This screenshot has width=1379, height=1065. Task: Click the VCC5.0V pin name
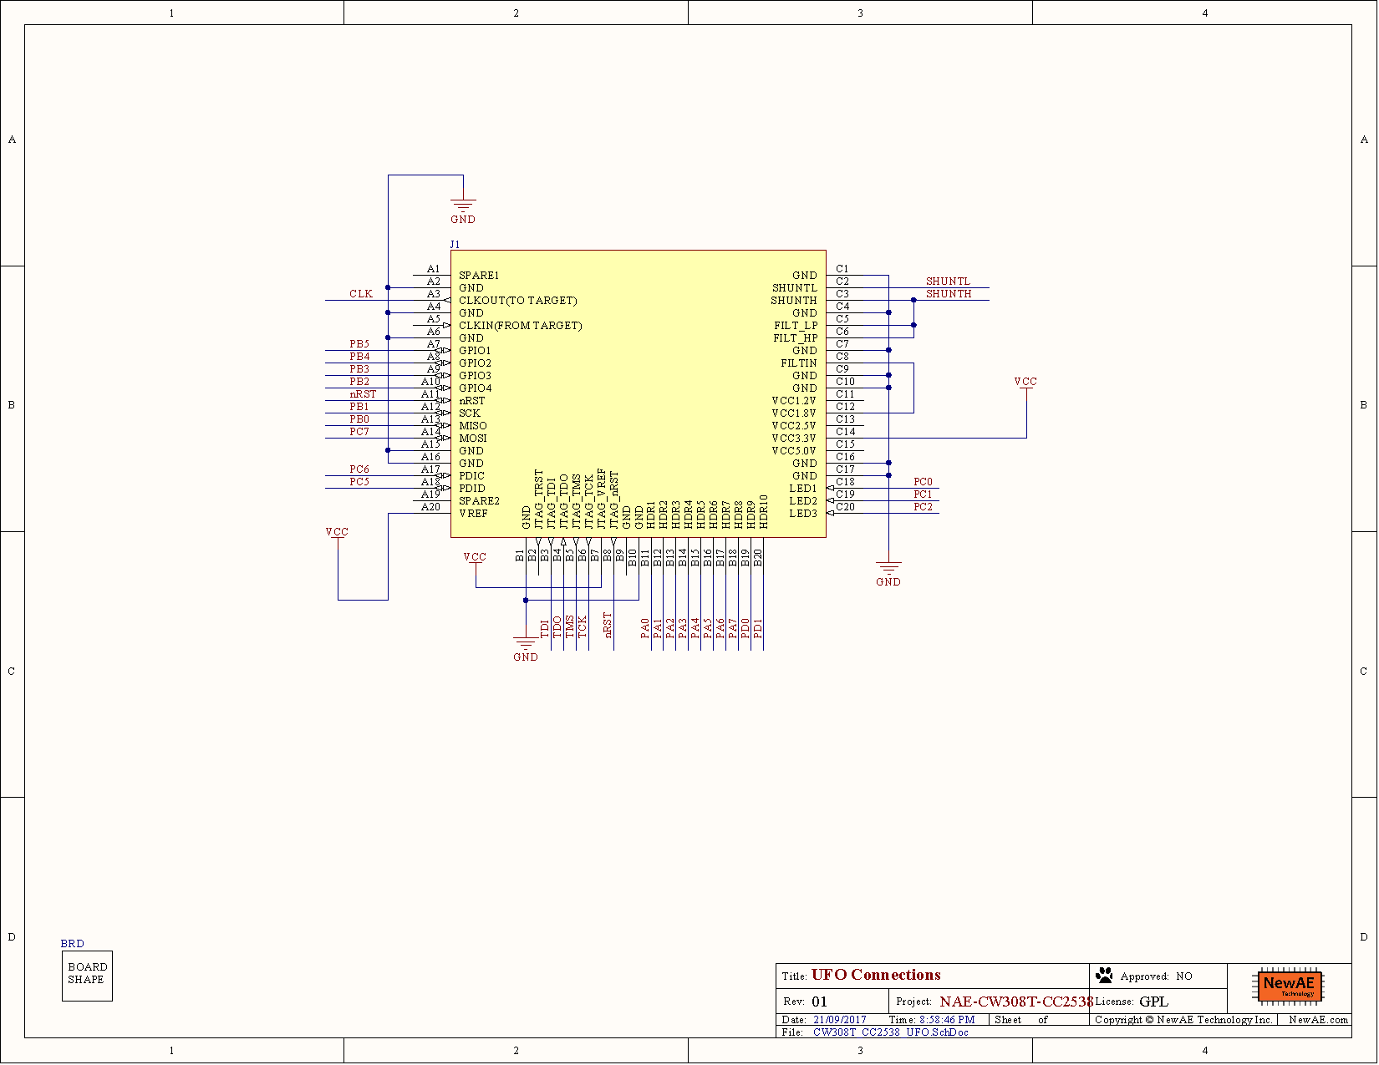point(794,451)
